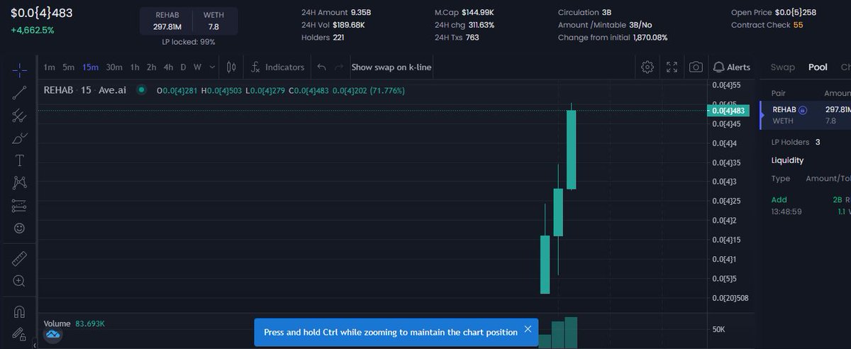Collapse the drawing toolbar arrow
This screenshot has height=349, width=851.
click(35, 344)
